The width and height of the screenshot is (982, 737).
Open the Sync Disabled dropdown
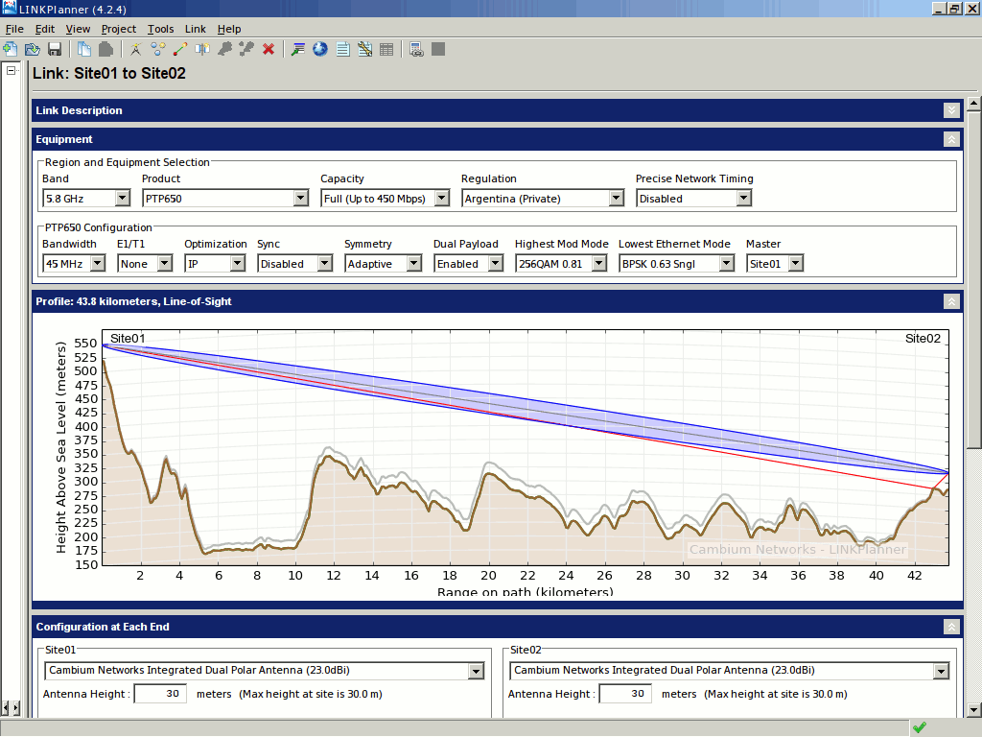[x=324, y=264]
